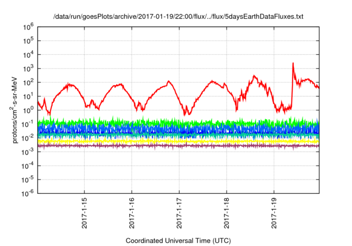
Task: Click the red flux spike peak on 2017-1-19
Action: click(293, 64)
